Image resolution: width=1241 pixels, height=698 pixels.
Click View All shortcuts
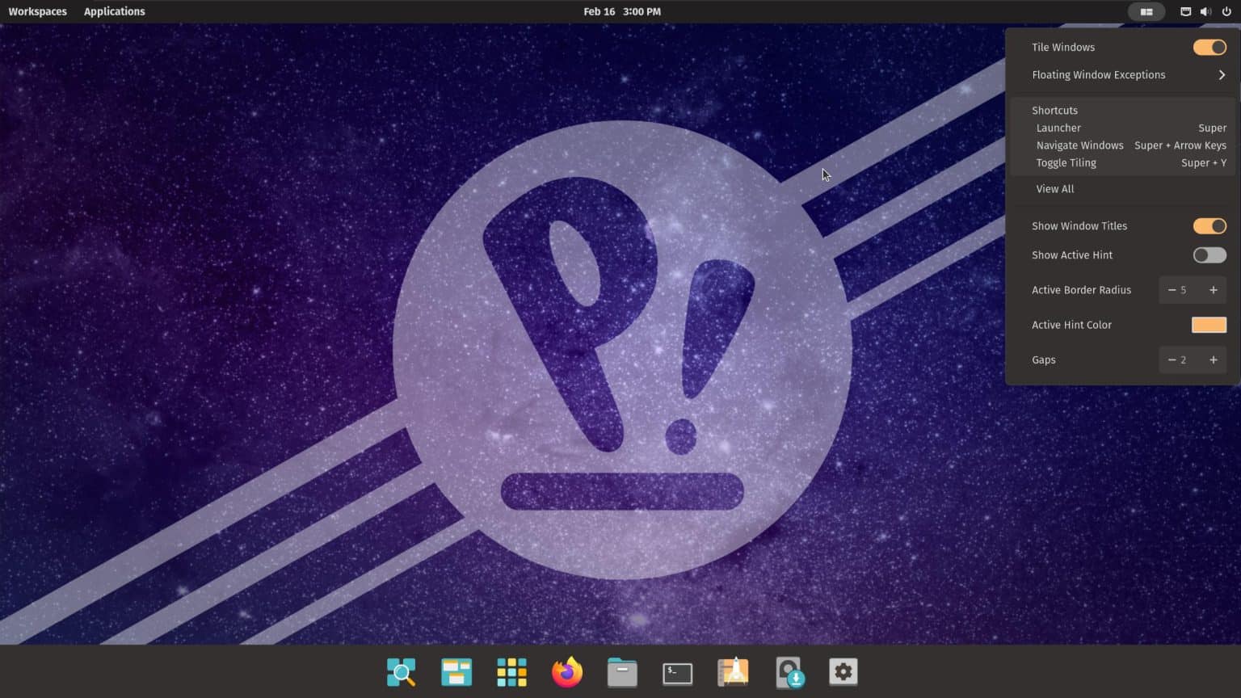(1054, 188)
